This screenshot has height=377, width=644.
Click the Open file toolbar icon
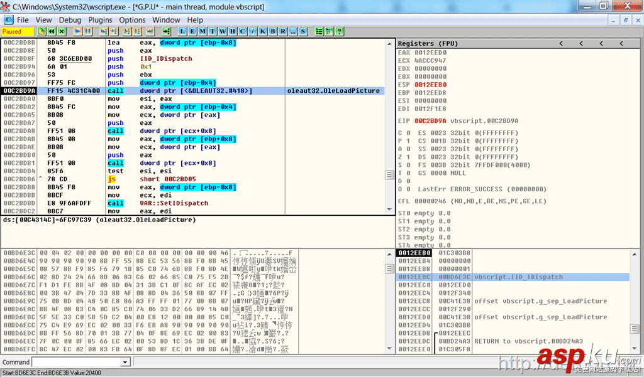point(42,31)
